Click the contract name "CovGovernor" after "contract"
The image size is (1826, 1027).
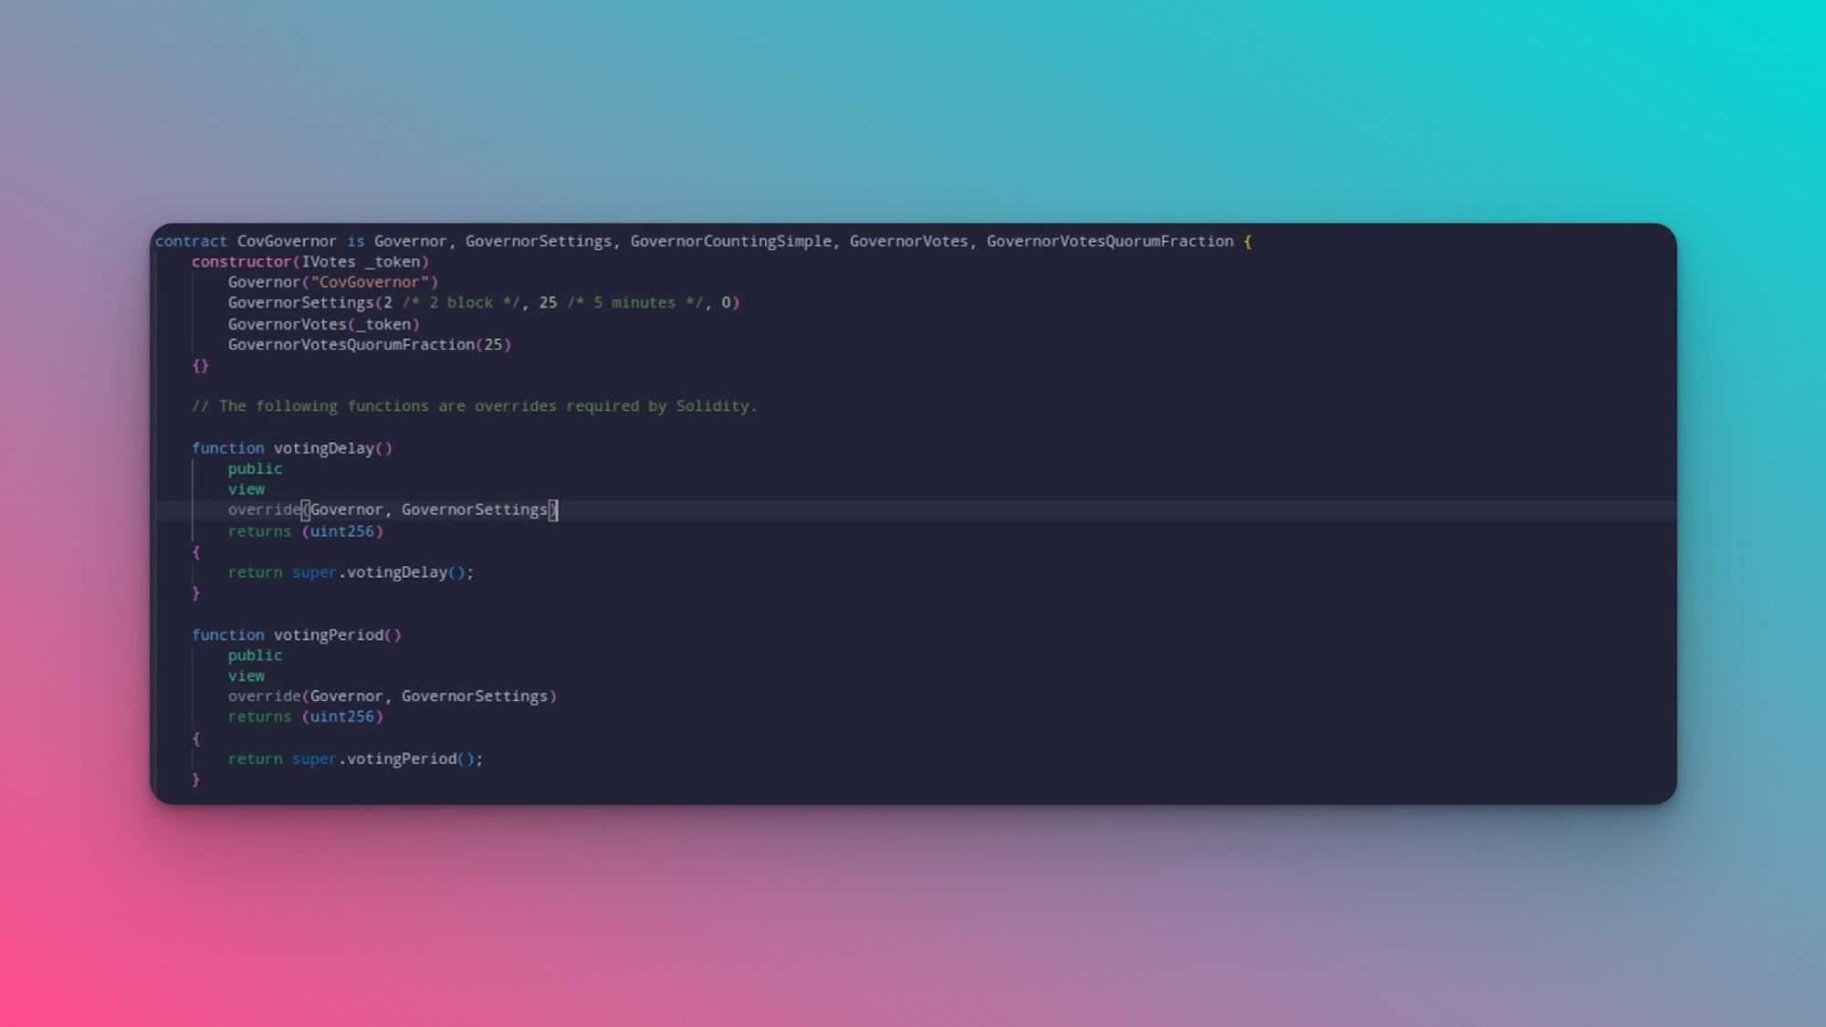tap(287, 241)
